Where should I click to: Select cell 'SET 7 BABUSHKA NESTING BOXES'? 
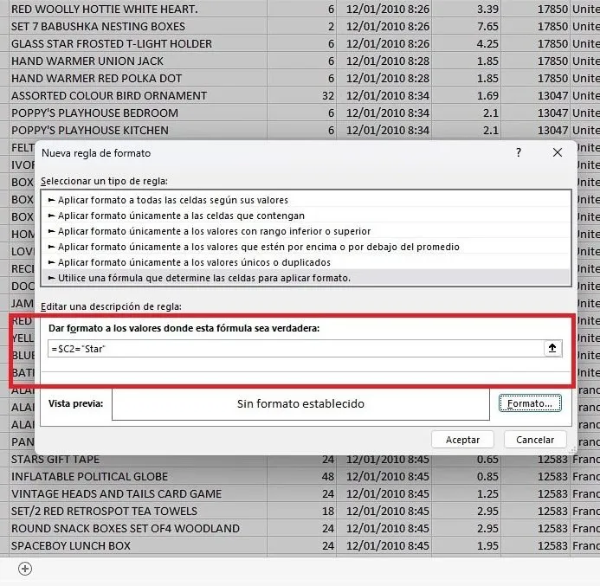tap(138, 26)
